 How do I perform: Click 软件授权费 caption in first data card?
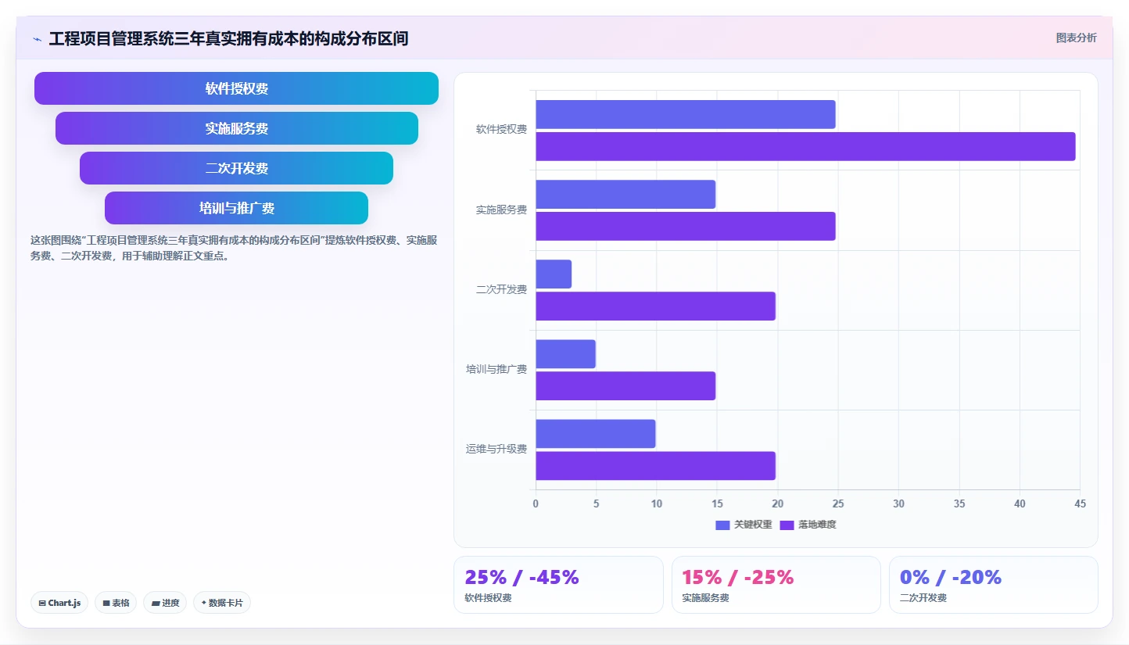tap(488, 598)
